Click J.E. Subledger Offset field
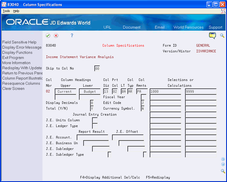The width and height of the screenshot is (227, 182). coord(136,149)
